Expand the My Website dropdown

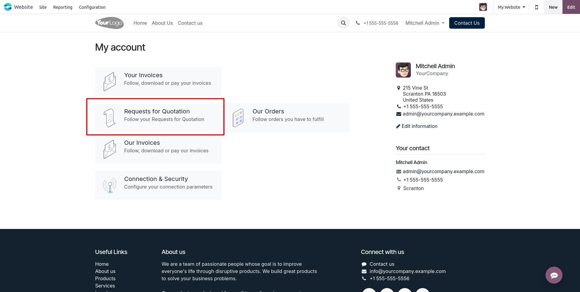tap(511, 7)
